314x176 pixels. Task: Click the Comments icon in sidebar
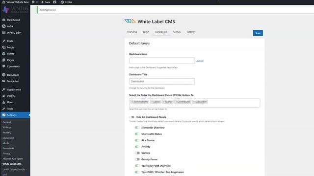pos(4,66)
